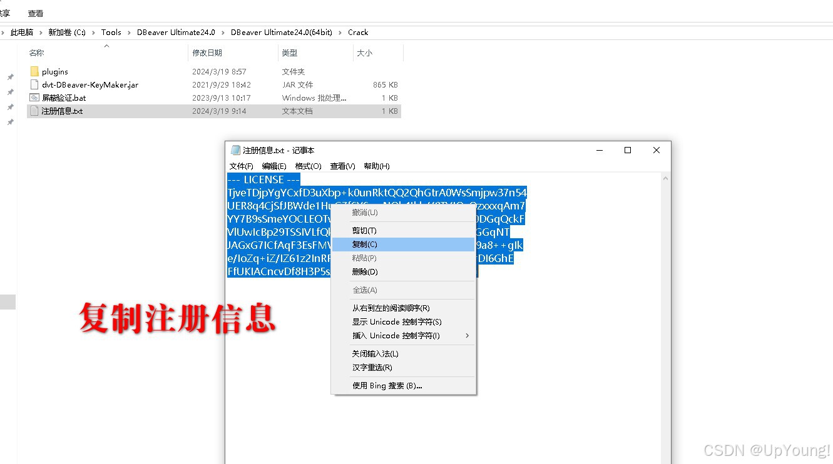This screenshot has width=833, height=464.
Task: Open the 文件(F) menu in Notepad
Action: click(x=241, y=166)
